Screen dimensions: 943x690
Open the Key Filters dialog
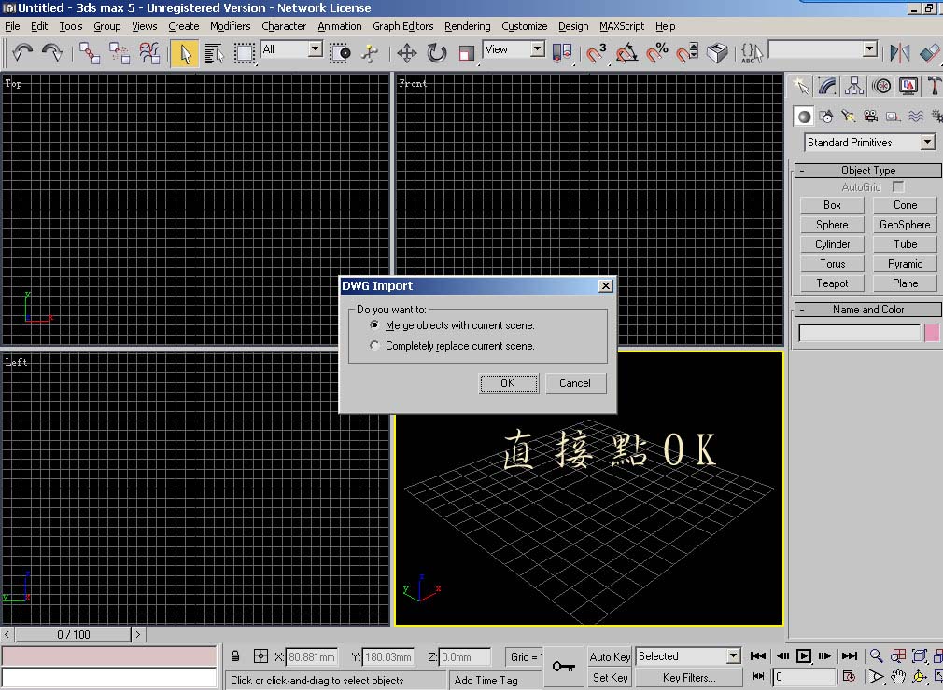click(689, 678)
